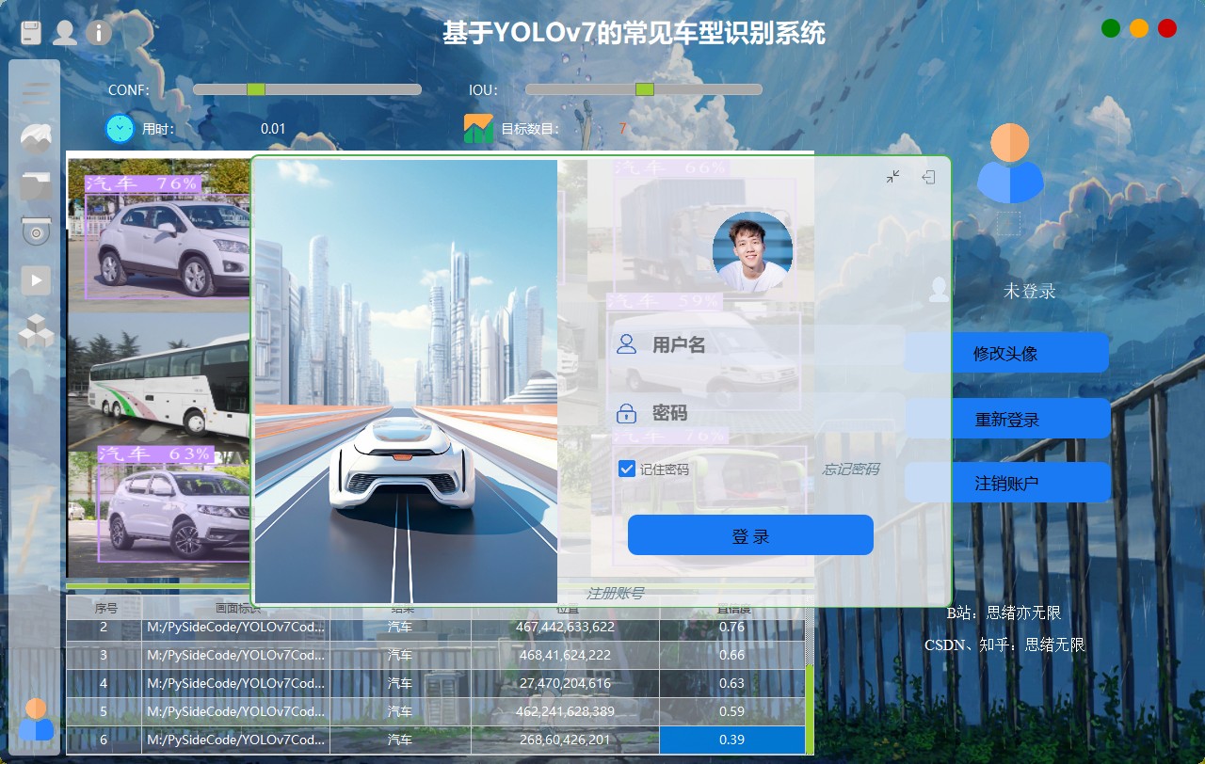Select confidence cell 0.76
Viewport: 1205px width, 764px height.
pyautogui.click(x=731, y=627)
